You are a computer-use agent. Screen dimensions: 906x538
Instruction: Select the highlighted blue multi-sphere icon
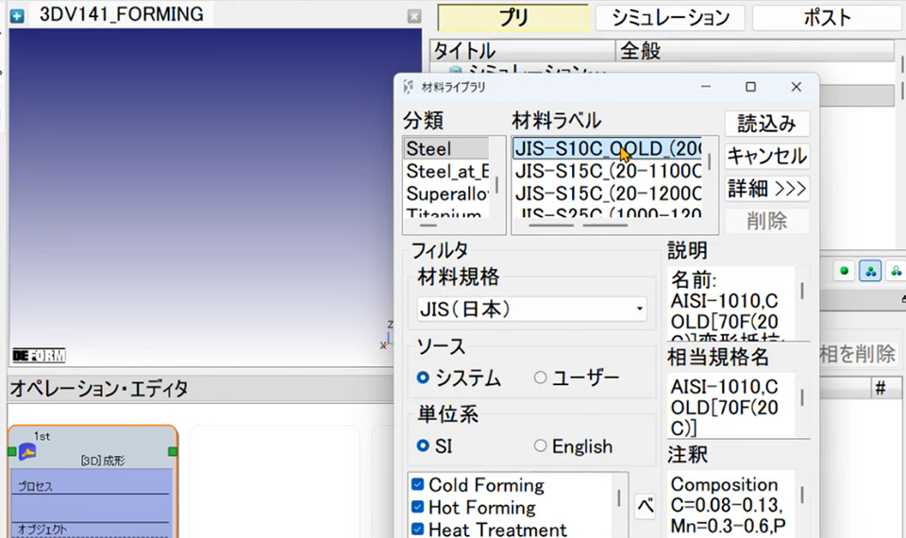click(x=869, y=271)
